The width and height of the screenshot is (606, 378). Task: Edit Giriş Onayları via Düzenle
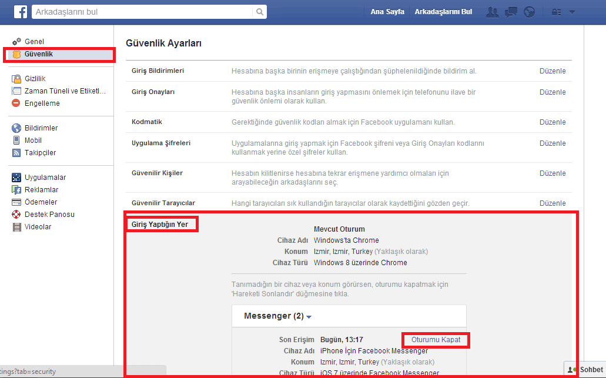[553, 92]
